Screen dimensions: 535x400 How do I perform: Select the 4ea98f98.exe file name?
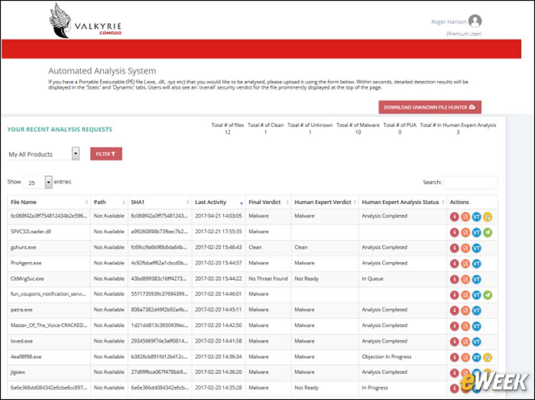pyautogui.click(x=26, y=356)
